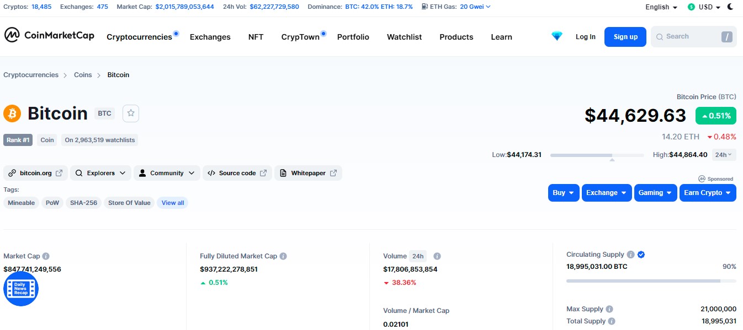Click the SHA-256 tag
Viewport: 743px width, 330px height.
tap(83, 203)
